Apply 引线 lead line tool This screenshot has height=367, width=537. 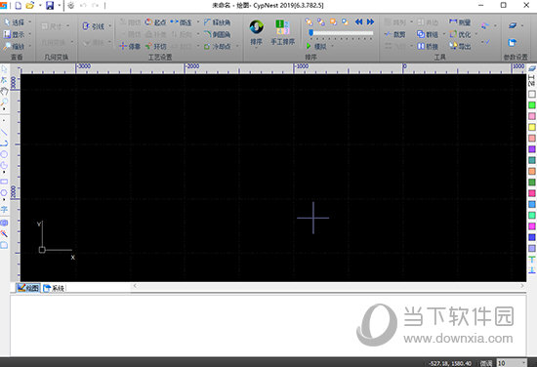pyautogui.click(x=94, y=26)
